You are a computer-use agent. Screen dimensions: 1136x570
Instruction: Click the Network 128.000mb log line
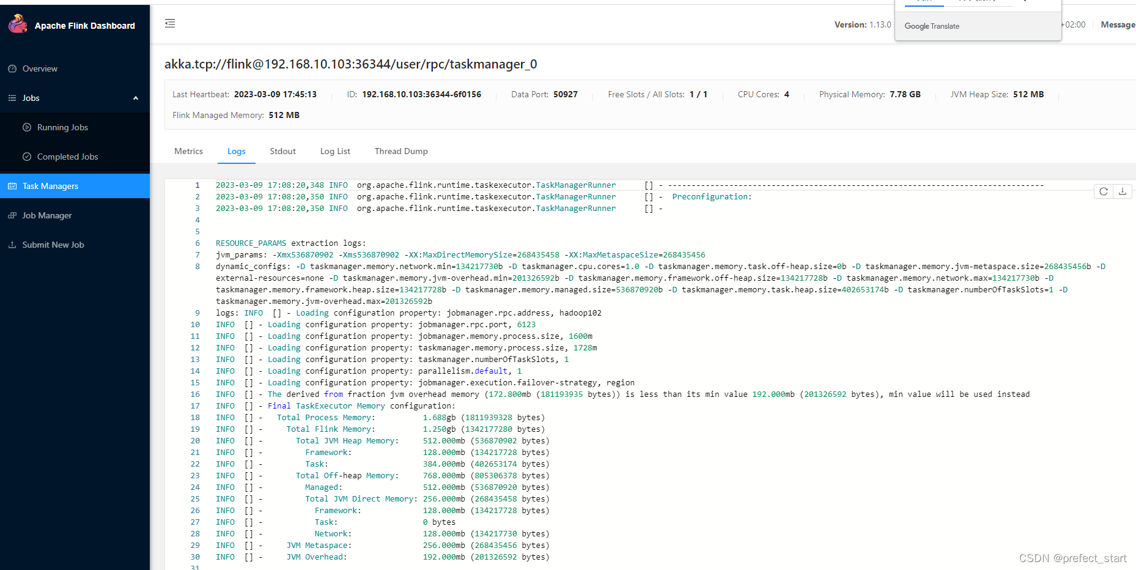coord(383,534)
